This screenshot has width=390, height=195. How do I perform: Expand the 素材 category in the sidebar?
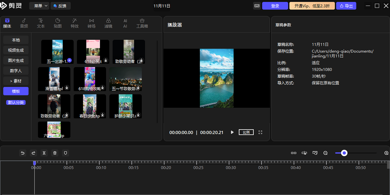coord(16,81)
